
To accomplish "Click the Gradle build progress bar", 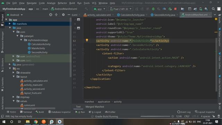I will pos(155,116).
